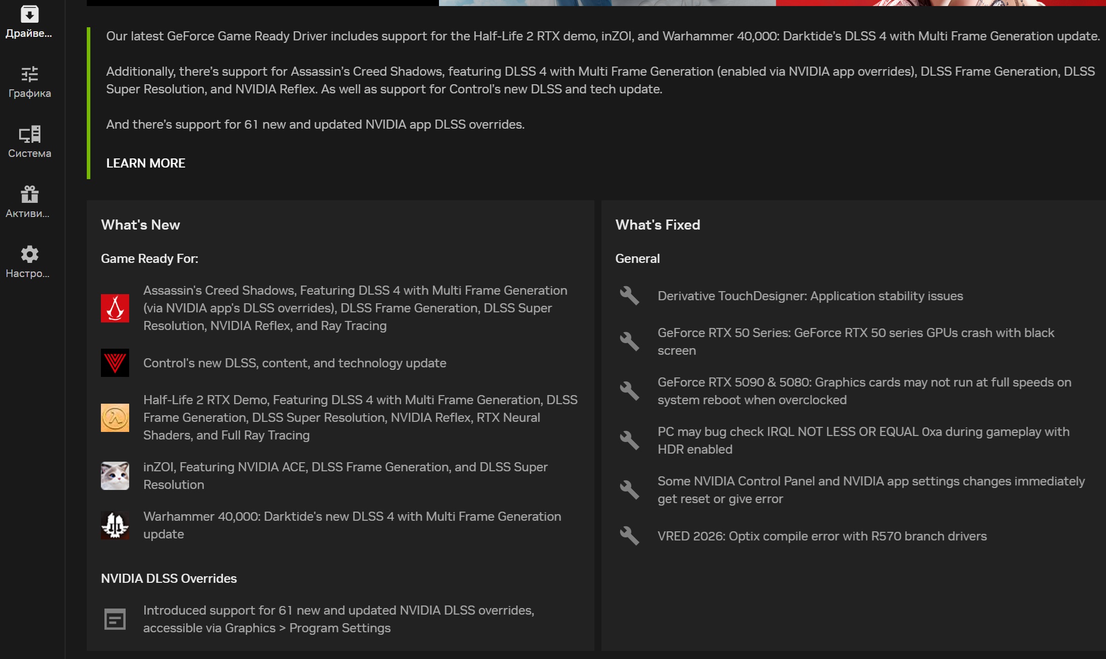Image resolution: width=1106 pixels, height=659 pixels.
Task: Click "And there's support for 61 new" sentence
Action: (x=315, y=125)
